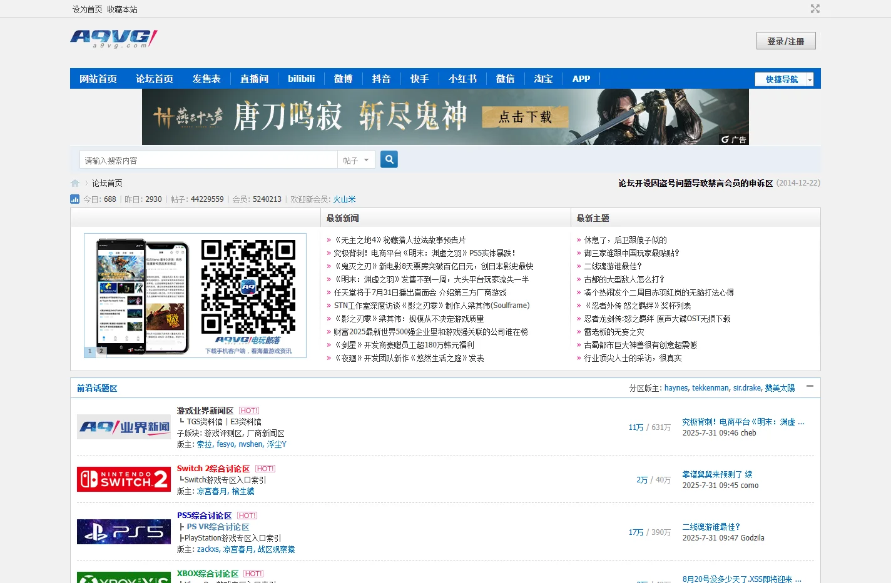This screenshot has height=583, width=891.
Task: Click the 唐刀鸣寂 banner advertisement
Action: [x=445, y=117]
